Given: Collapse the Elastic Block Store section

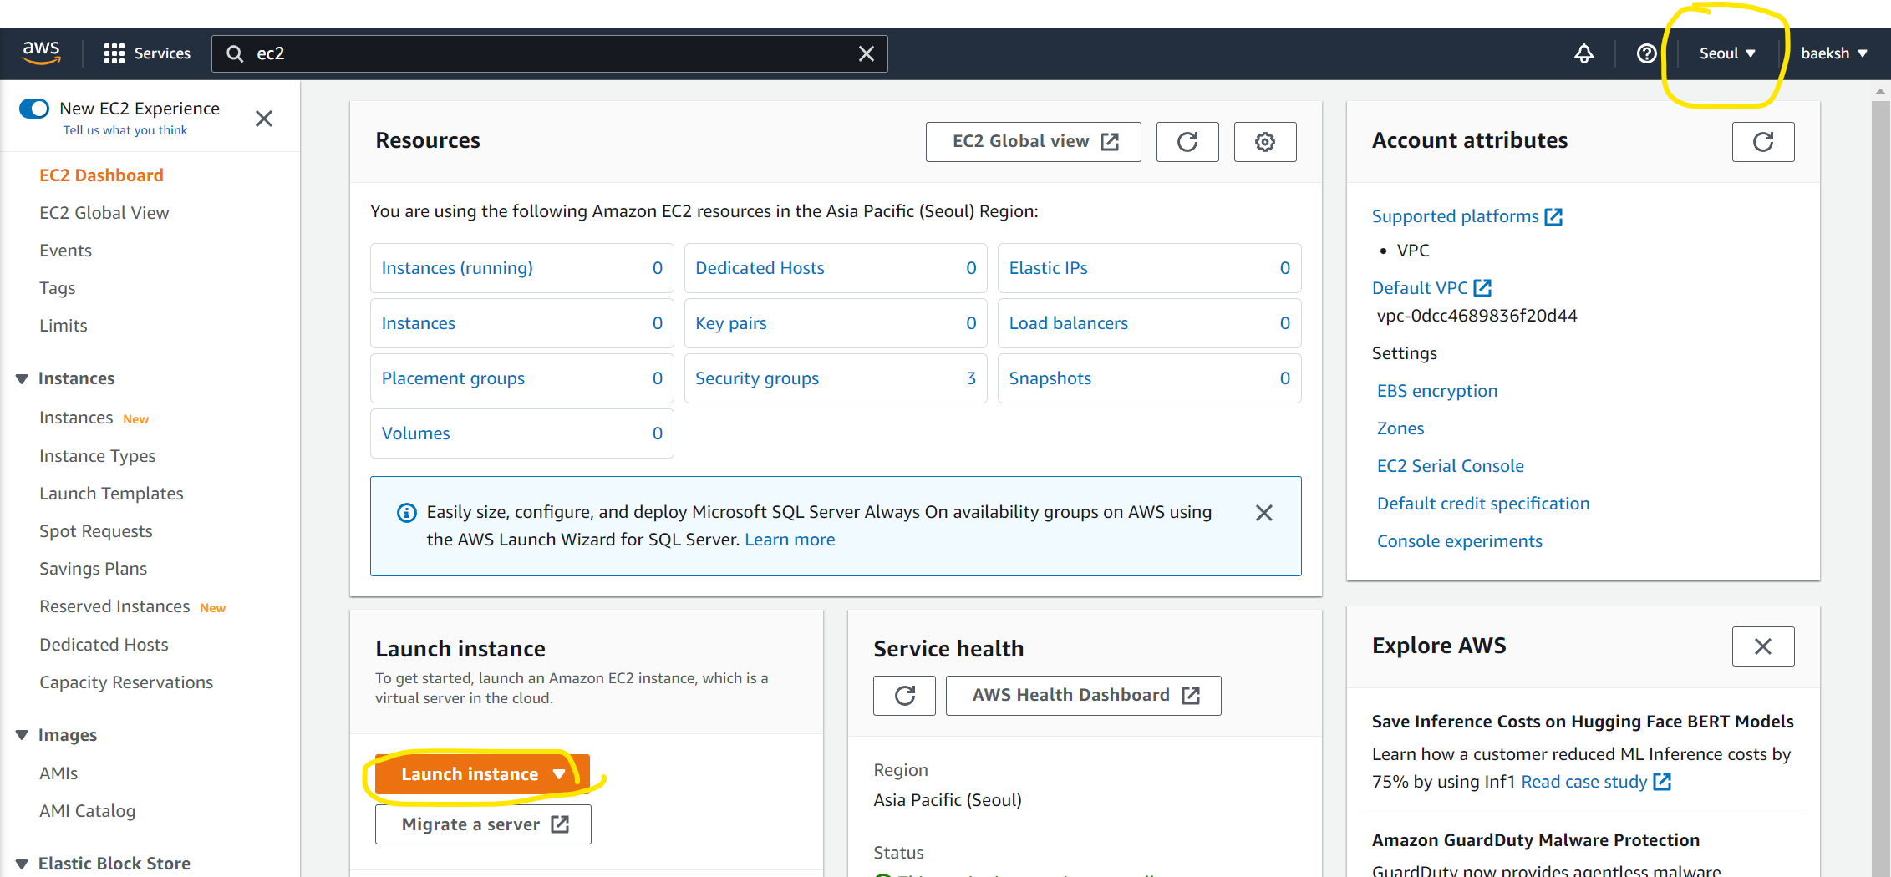Looking at the screenshot, I should tap(22, 864).
